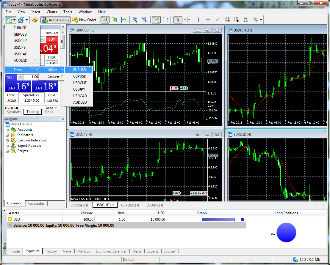Image resolution: width=330 pixels, height=265 pixels.
Task: Open the Profiles dropdown arrow
Action: pyautogui.click(x=26, y=20)
